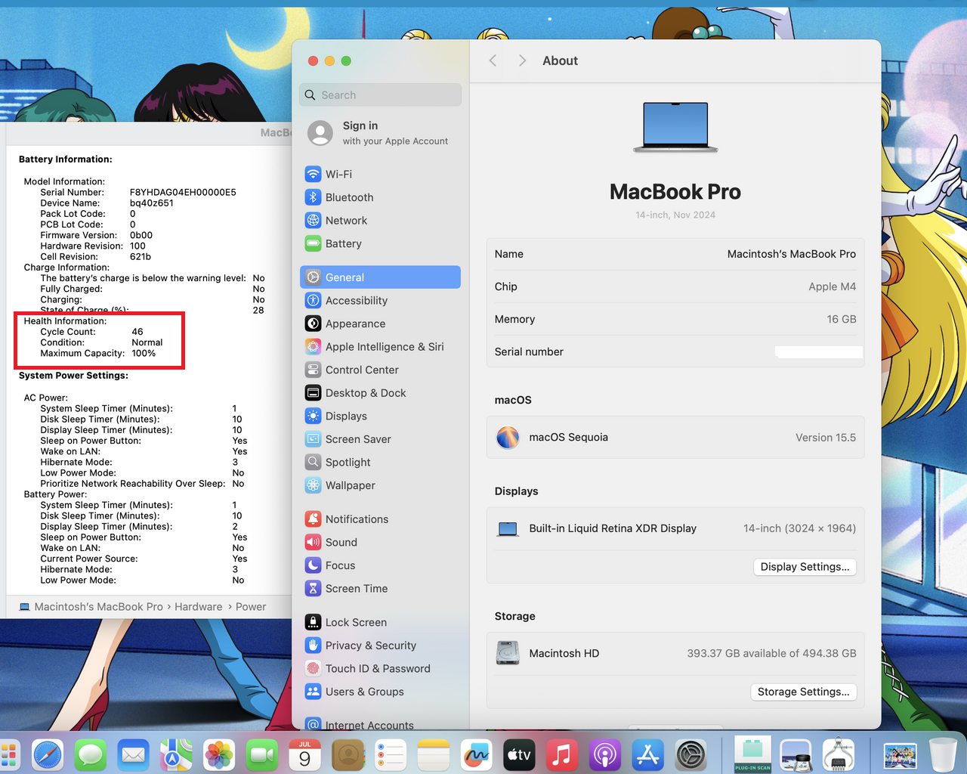Open System Information chip icon in Dock
The width and height of the screenshot is (967, 774).
tap(839, 754)
